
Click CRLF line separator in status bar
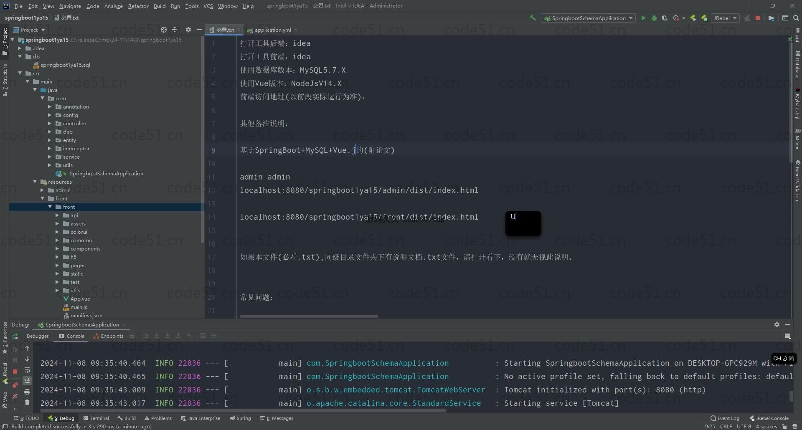pyautogui.click(x=726, y=426)
